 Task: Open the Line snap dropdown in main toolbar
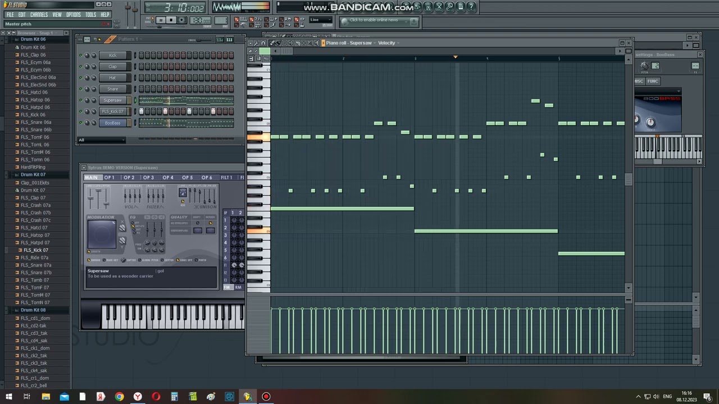[321, 20]
